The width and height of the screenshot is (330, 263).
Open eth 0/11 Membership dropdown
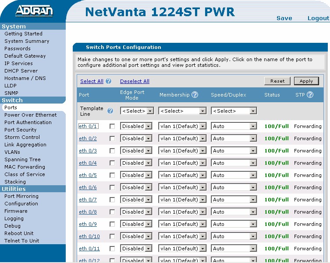coord(182,249)
